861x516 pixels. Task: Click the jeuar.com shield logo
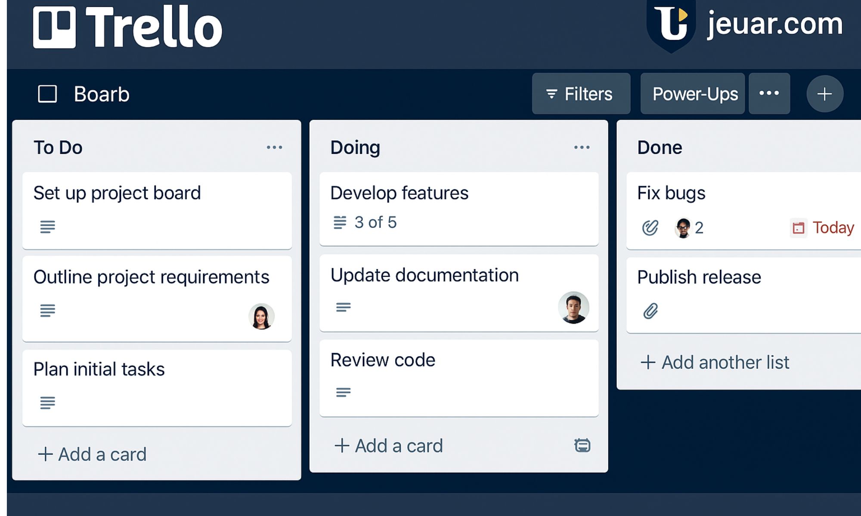(x=671, y=25)
